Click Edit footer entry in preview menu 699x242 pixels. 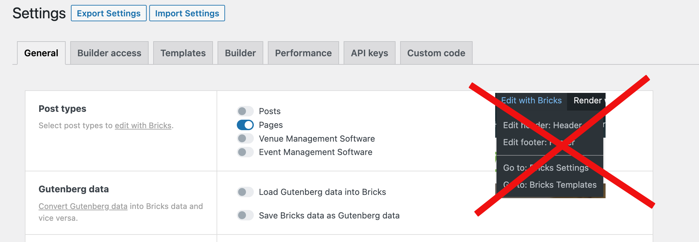[539, 142]
